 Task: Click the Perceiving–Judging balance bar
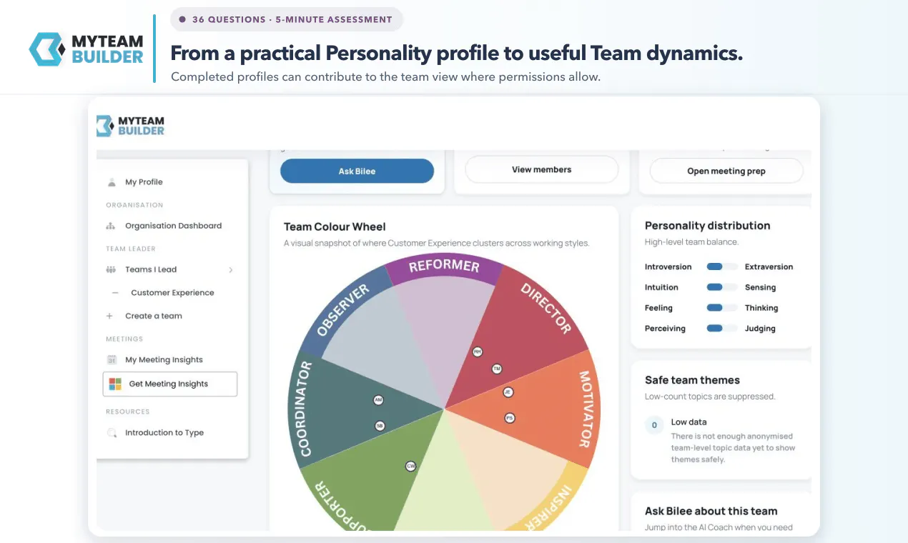pos(722,329)
